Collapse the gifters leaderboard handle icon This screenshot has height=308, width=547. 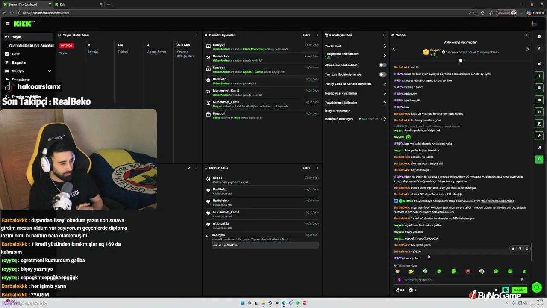tap(461, 61)
